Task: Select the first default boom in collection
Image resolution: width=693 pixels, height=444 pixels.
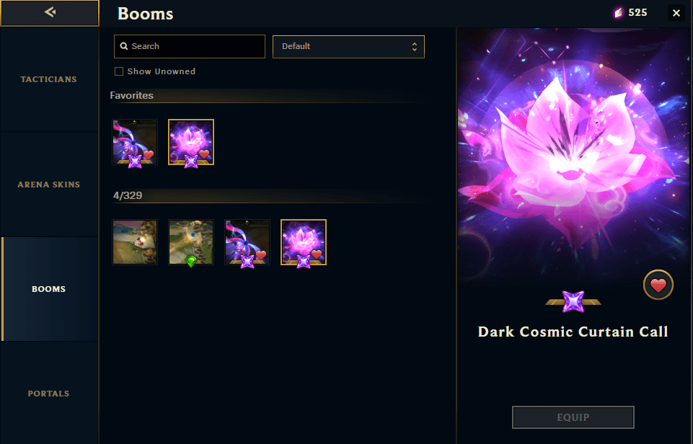Action: click(135, 242)
